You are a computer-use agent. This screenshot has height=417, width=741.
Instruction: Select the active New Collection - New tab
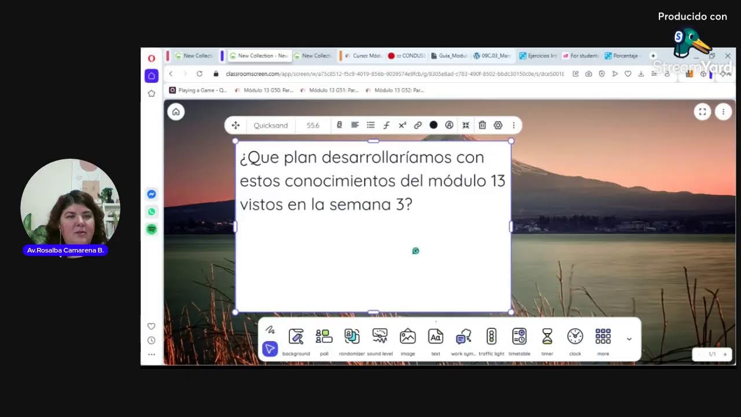258,56
